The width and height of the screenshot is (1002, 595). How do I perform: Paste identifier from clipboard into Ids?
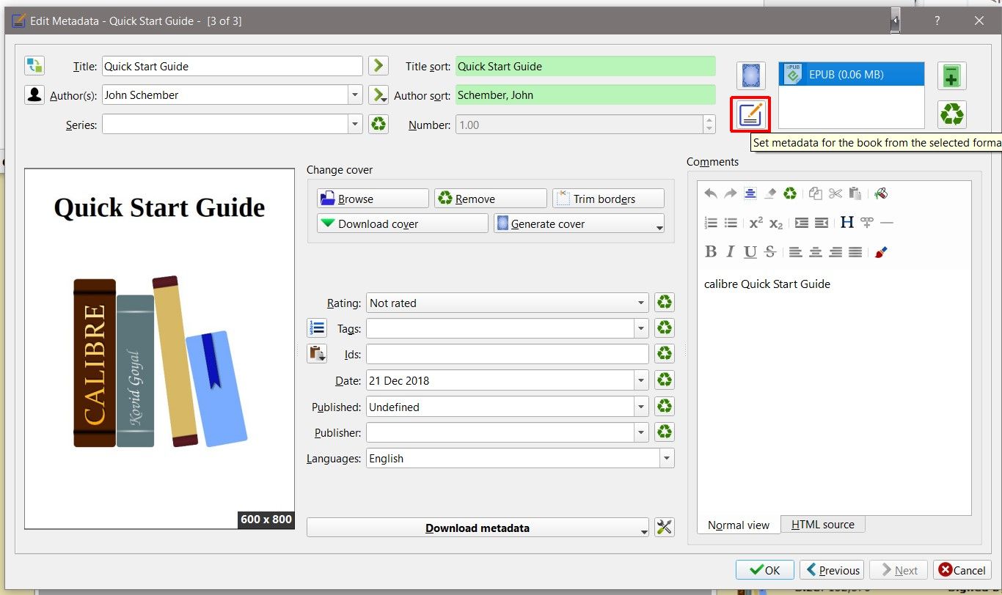[x=317, y=354]
